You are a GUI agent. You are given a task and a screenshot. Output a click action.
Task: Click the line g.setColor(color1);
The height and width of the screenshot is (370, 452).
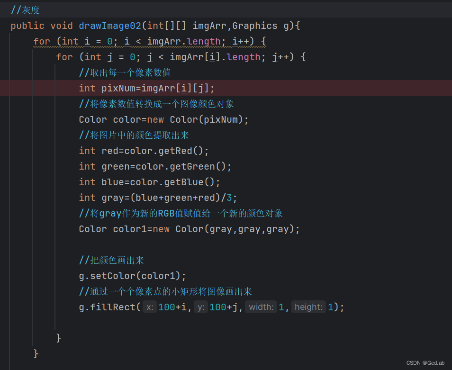[x=133, y=276]
